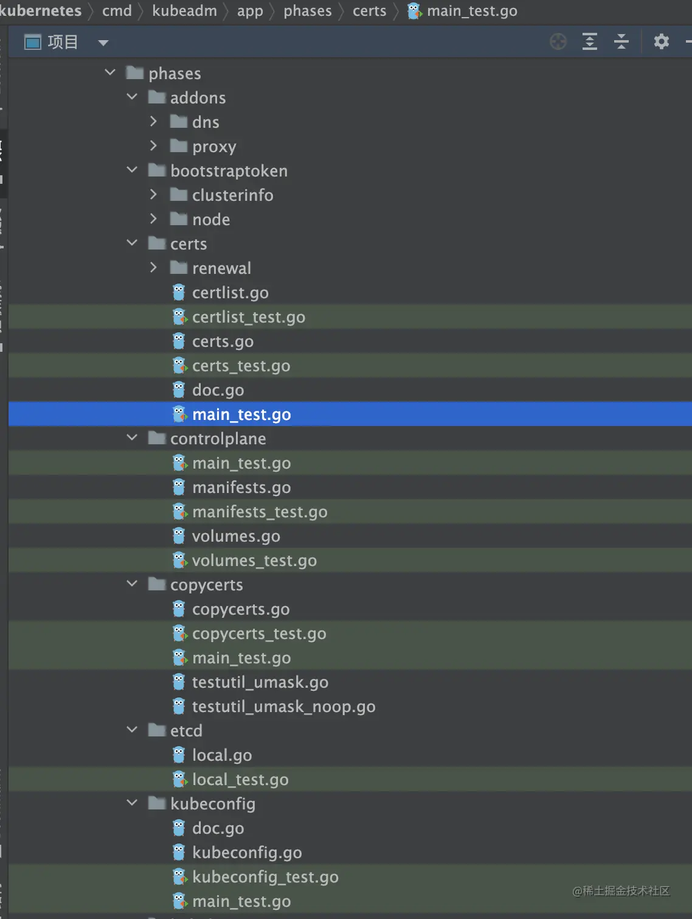Select testutil_umask_noop.go in the file tree
Image resolution: width=692 pixels, height=919 pixels.
point(350,706)
